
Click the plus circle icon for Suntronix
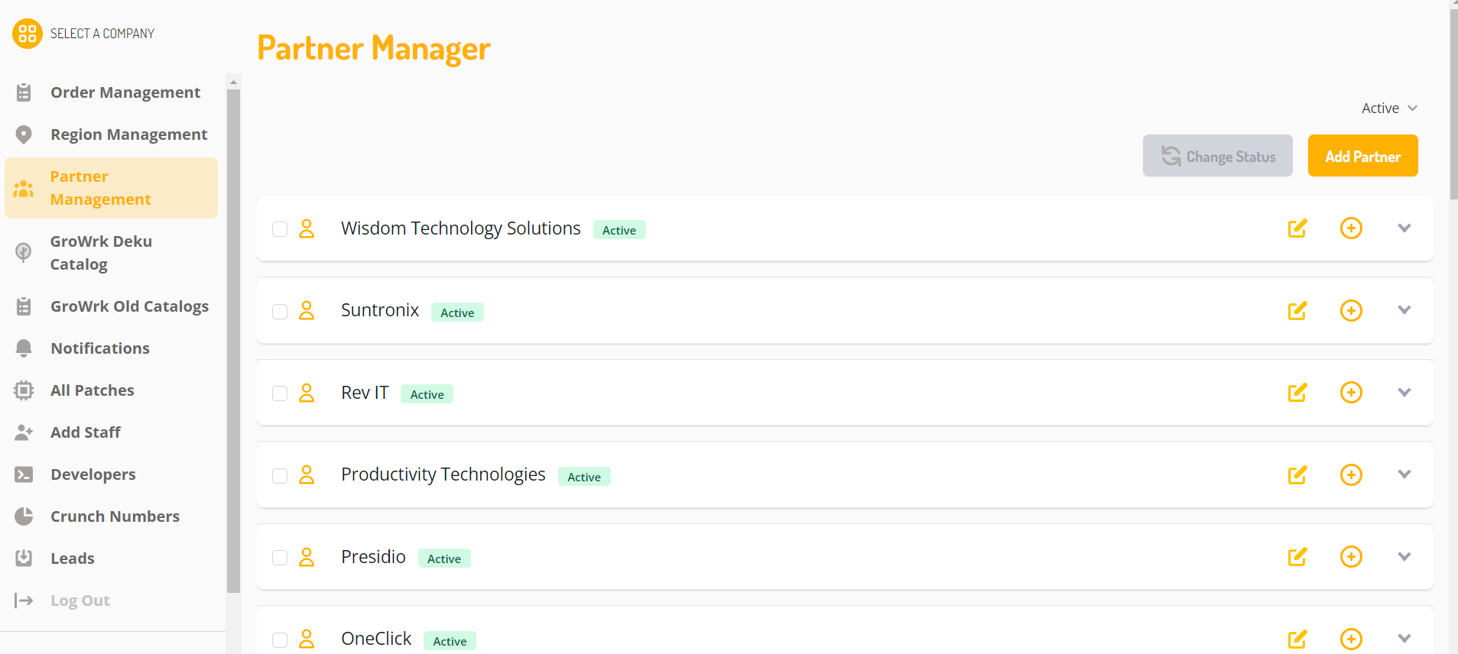click(1351, 311)
